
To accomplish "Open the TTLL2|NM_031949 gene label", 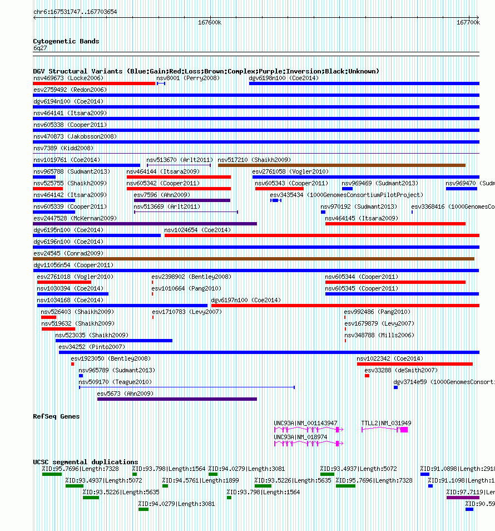I will 386,424.
